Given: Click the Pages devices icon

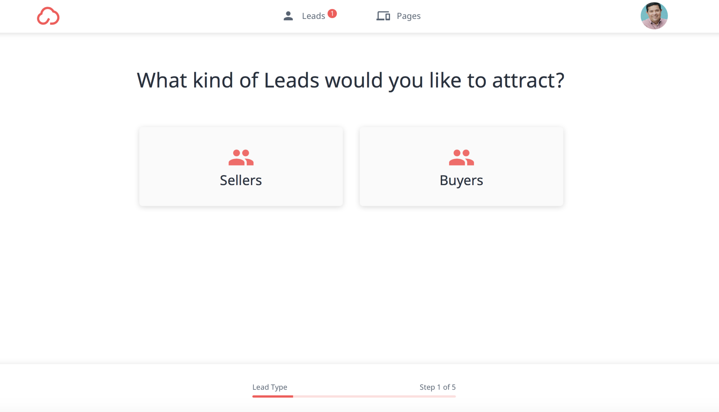Looking at the screenshot, I should point(383,16).
